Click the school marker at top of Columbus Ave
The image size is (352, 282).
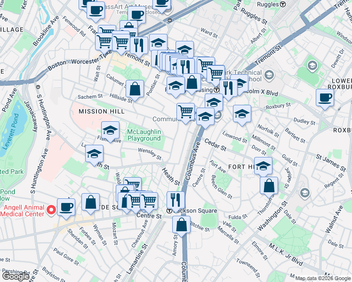coord(205,118)
